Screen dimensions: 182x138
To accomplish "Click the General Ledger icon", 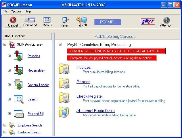I will point(18,85).
